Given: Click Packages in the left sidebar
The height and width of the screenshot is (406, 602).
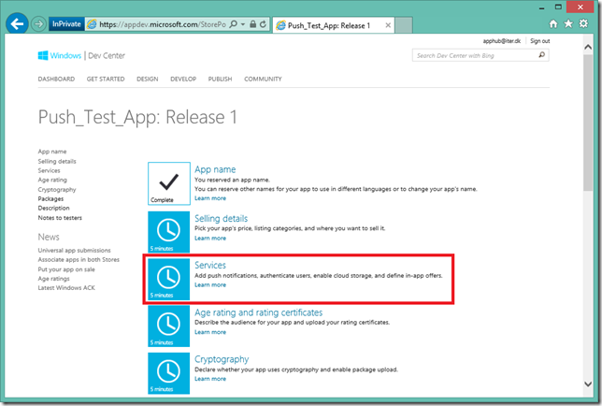Looking at the screenshot, I should pos(50,199).
